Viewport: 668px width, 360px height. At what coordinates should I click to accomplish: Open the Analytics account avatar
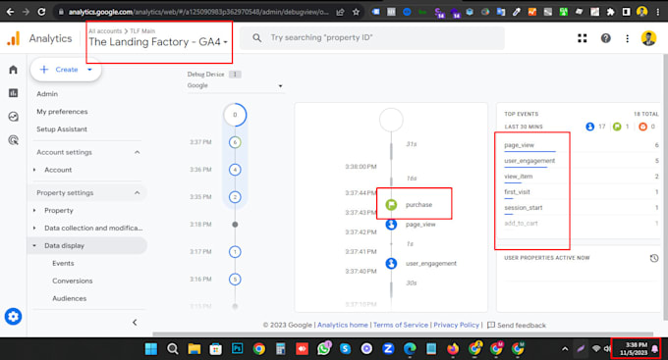click(648, 38)
